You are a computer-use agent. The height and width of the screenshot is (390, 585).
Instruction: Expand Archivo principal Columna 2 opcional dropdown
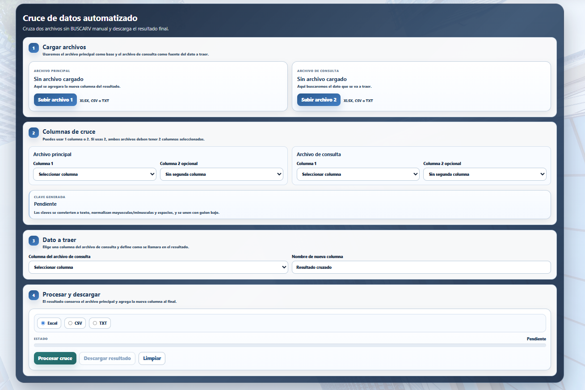point(222,174)
